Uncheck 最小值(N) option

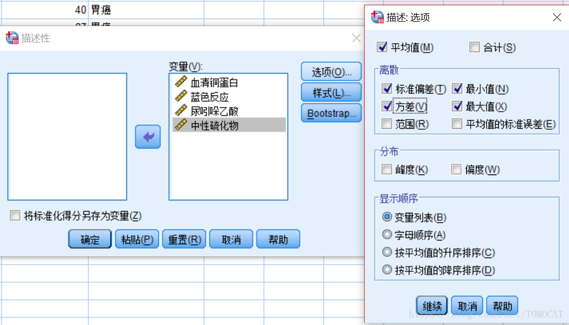tap(457, 89)
